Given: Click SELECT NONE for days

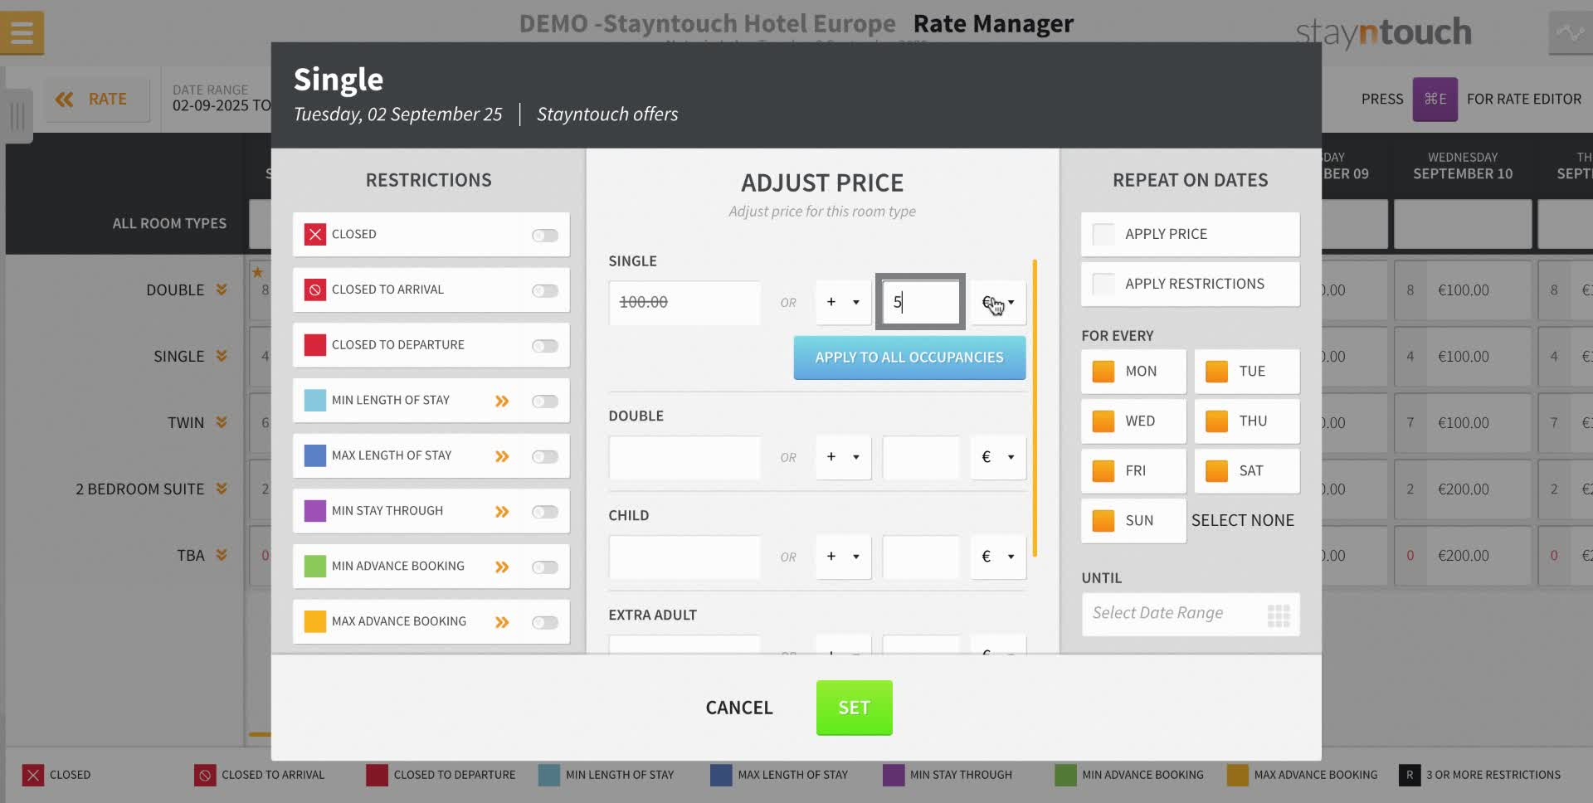Looking at the screenshot, I should 1243,520.
